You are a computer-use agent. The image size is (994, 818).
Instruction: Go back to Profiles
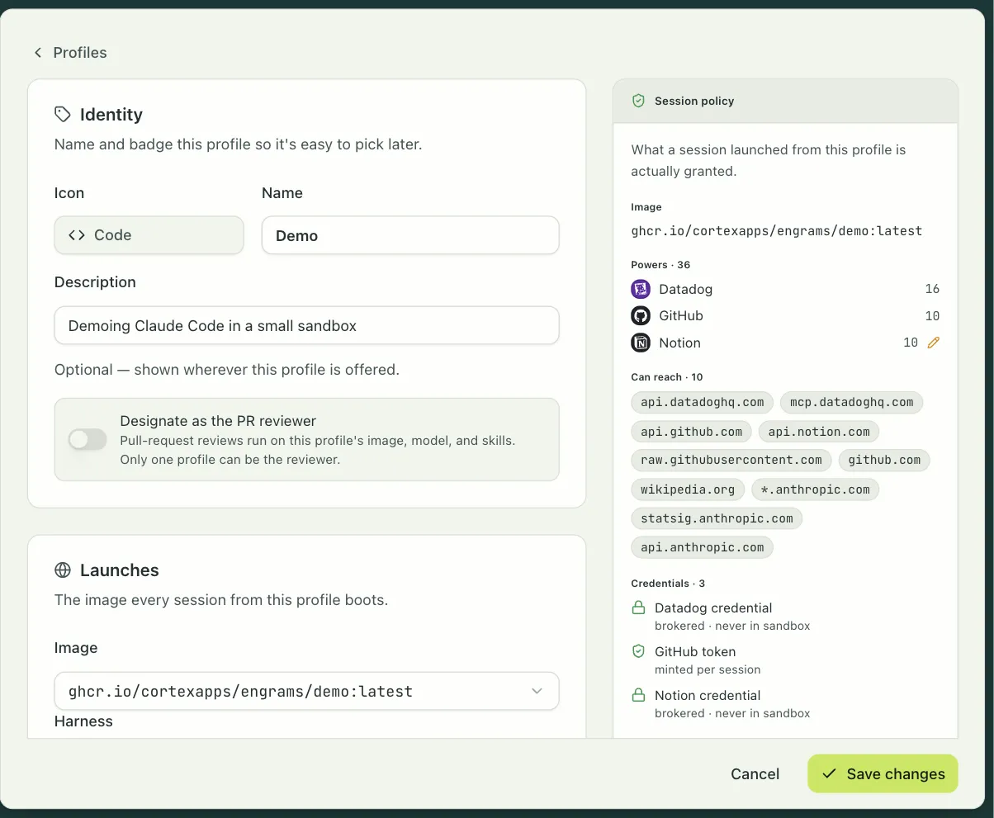70,52
